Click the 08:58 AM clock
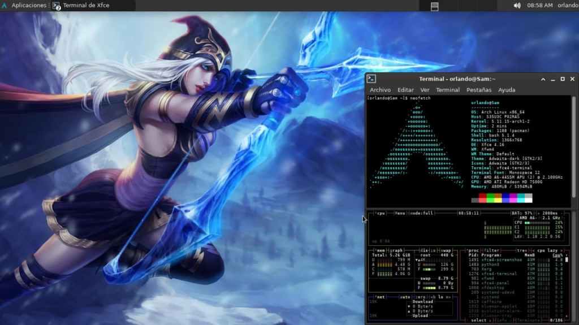This screenshot has width=579, height=325. pyautogui.click(x=539, y=5)
